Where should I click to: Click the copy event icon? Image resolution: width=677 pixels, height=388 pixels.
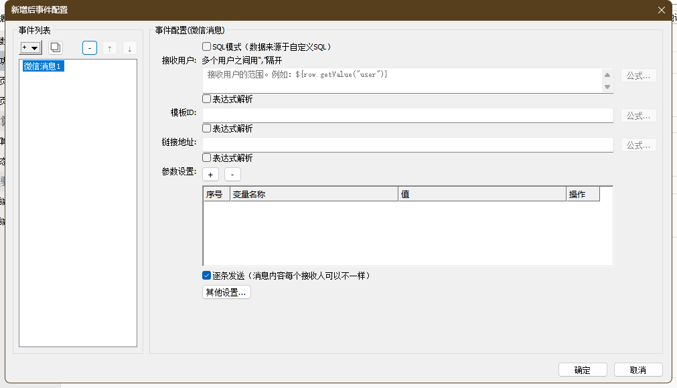click(56, 48)
